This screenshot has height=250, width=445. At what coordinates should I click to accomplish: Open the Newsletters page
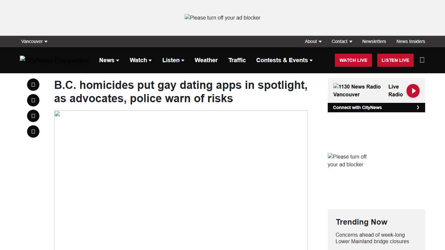coord(374,41)
